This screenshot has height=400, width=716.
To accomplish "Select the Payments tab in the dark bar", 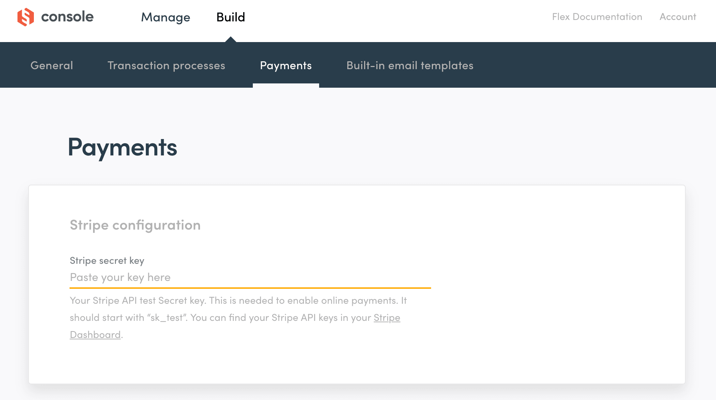I will pos(286,65).
